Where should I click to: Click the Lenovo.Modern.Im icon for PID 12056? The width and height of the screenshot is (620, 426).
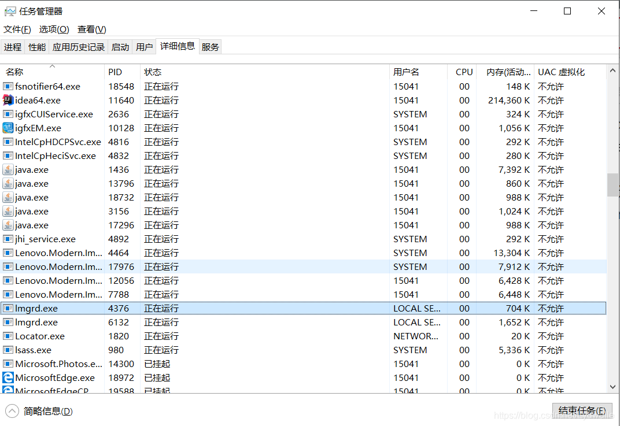tap(8, 280)
